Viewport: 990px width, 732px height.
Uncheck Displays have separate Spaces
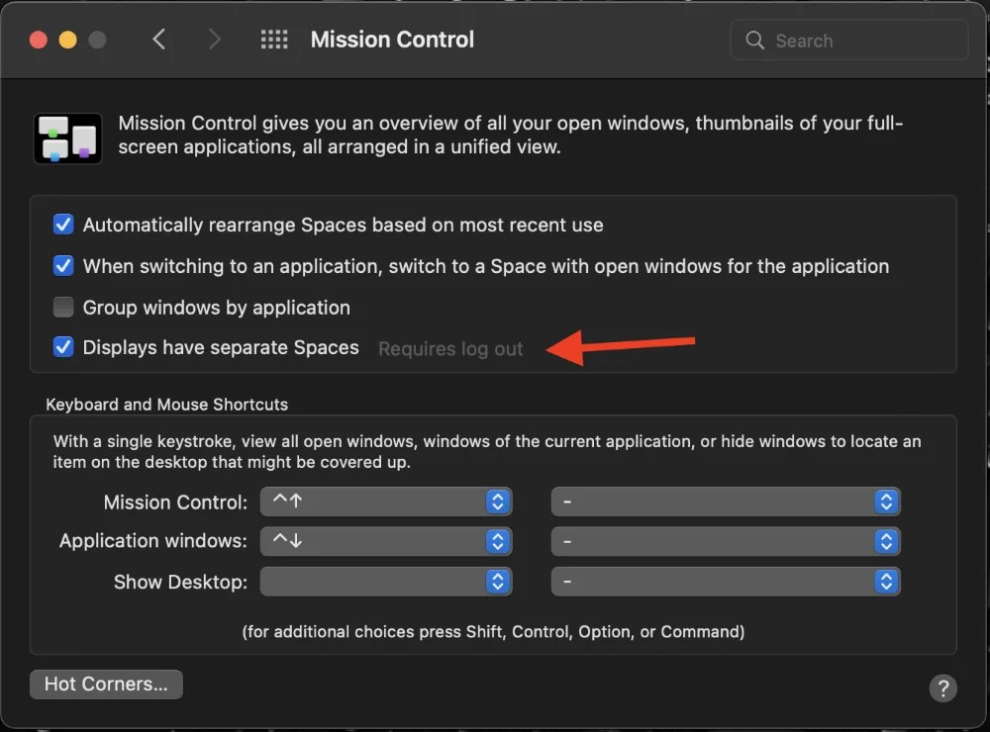(63, 347)
